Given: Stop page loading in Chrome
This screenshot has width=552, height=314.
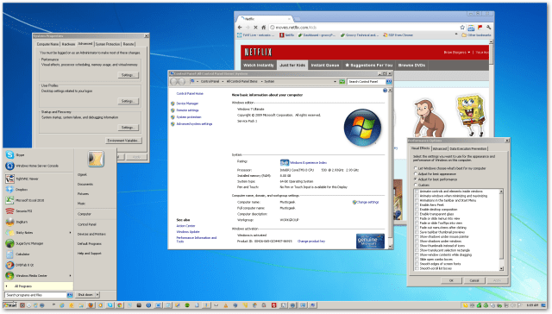Looking at the screenshot, I should [x=255, y=27].
